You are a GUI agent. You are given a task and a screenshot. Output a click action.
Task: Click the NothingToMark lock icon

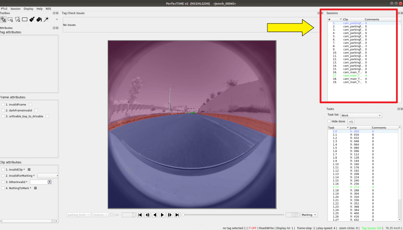pyautogui.click(x=35, y=188)
